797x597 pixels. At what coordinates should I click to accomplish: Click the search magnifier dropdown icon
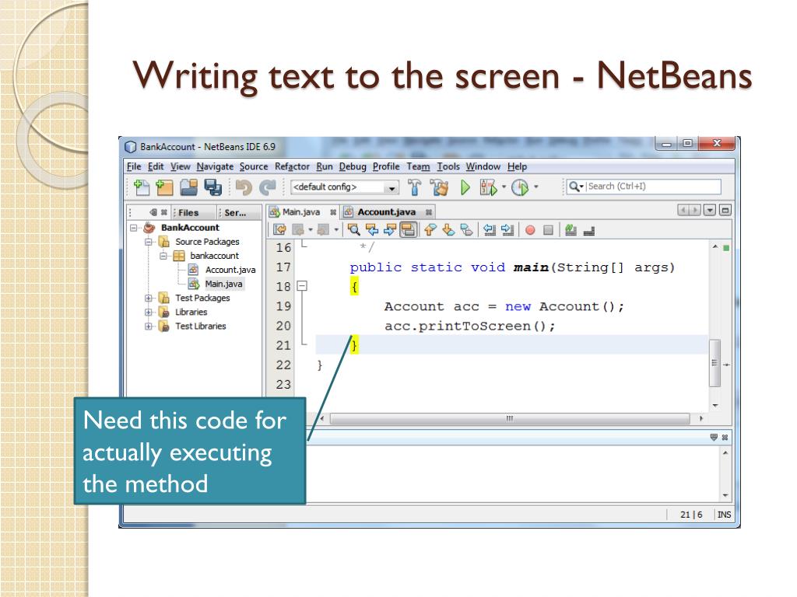[576, 187]
